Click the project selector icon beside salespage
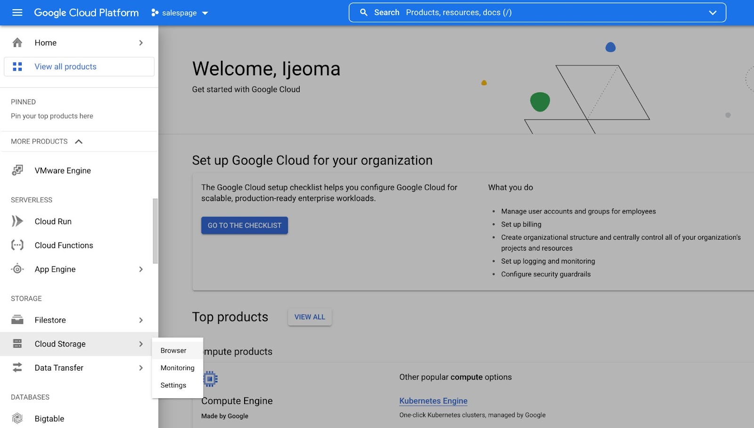This screenshot has width=754, height=428. pos(155,13)
